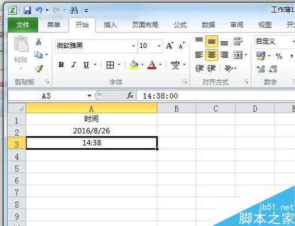Toggle Italic formatting

click(74, 65)
